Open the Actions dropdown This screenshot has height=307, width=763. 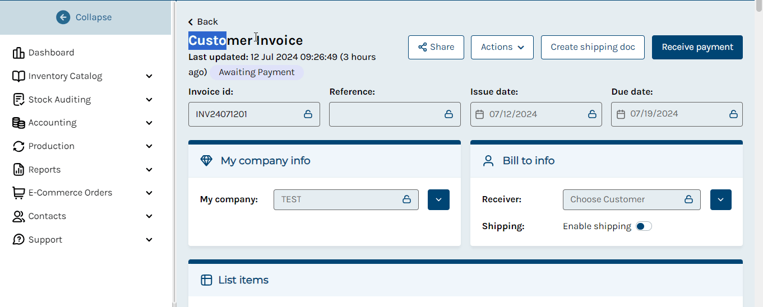click(x=502, y=47)
